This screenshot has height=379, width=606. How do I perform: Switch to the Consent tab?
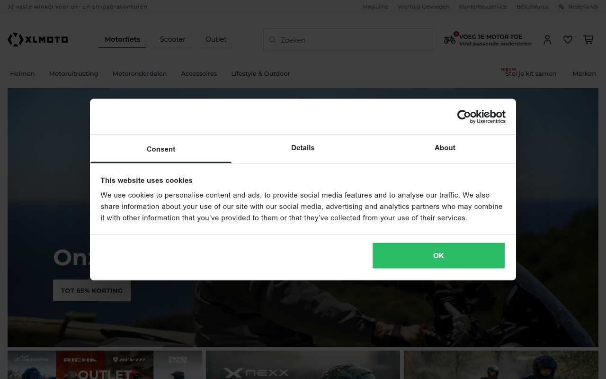coord(161,149)
